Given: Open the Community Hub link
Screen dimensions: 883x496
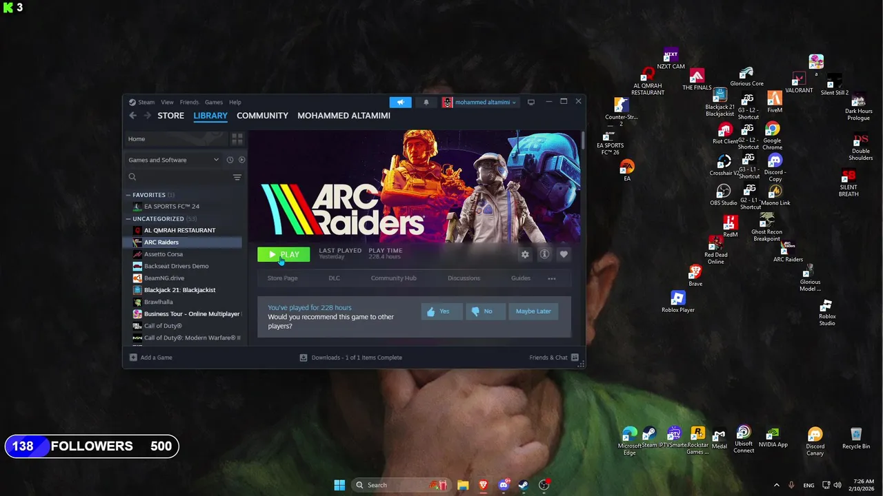Looking at the screenshot, I should [x=393, y=278].
